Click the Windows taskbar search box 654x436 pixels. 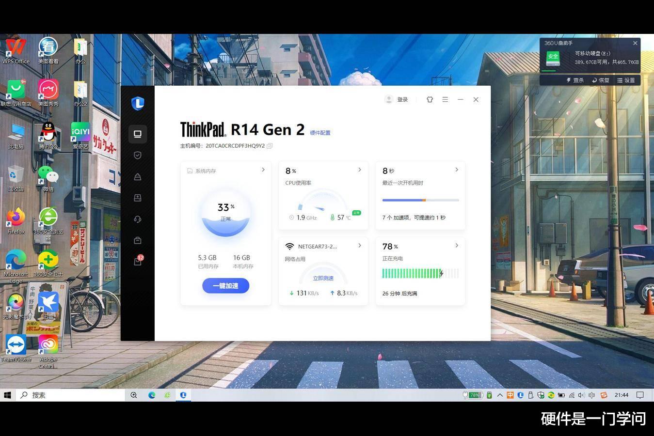coord(71,395)
